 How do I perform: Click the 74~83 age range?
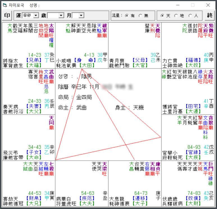click(194, 193)
